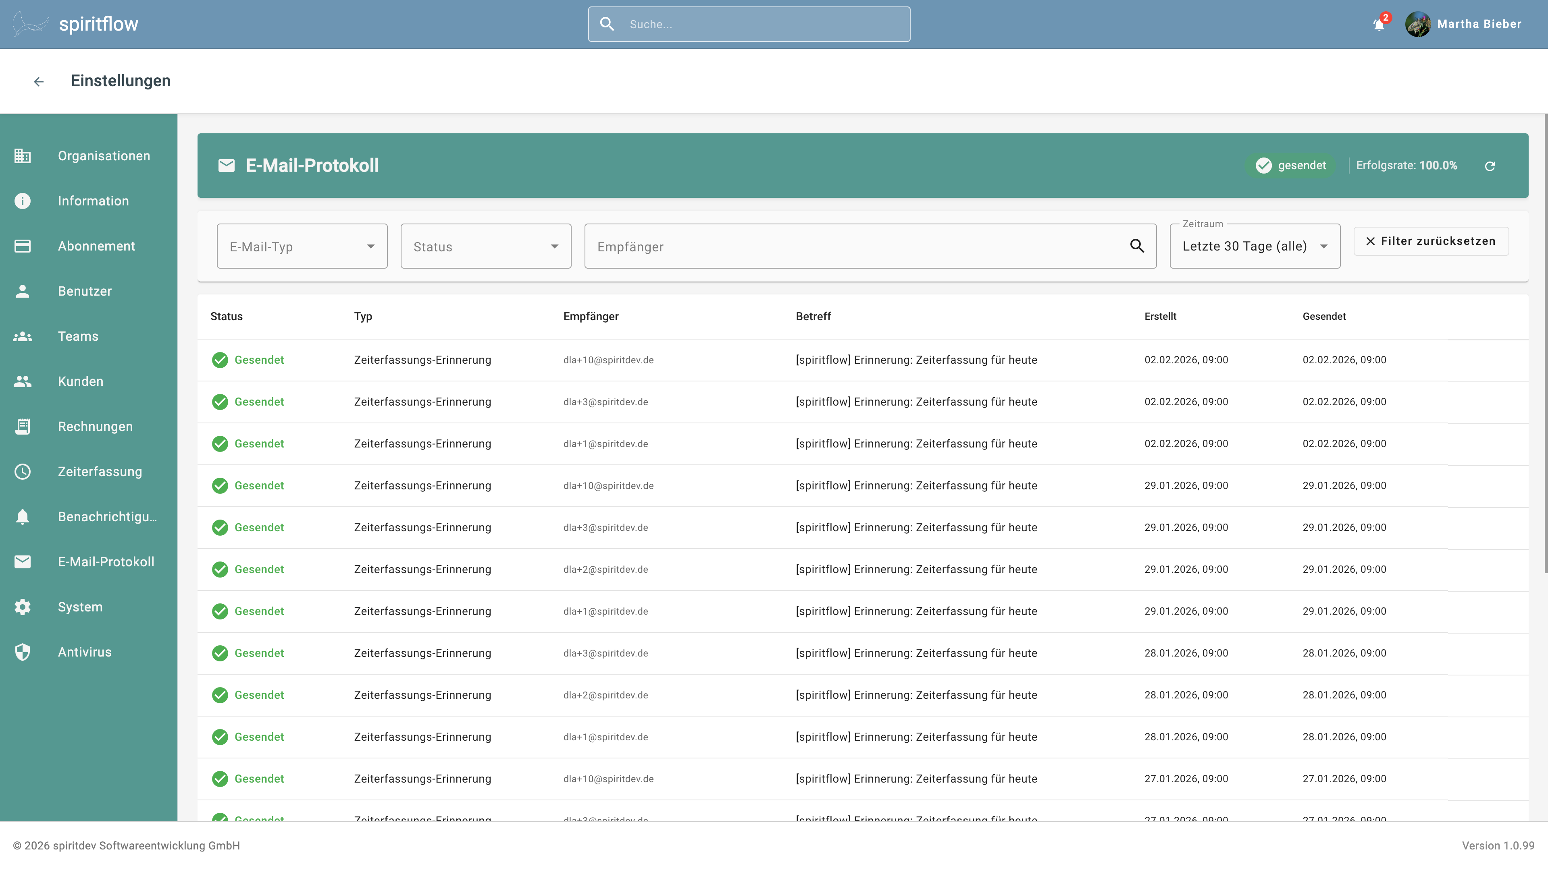Click the Zeiterfassung clock icon
The image size is (1548, 870).
click(x=23, y=471)
